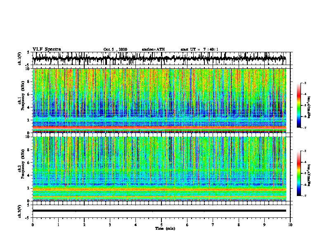Click time axis tick label "3"
This screenshot has height=252, width=327.
[110, 225]
